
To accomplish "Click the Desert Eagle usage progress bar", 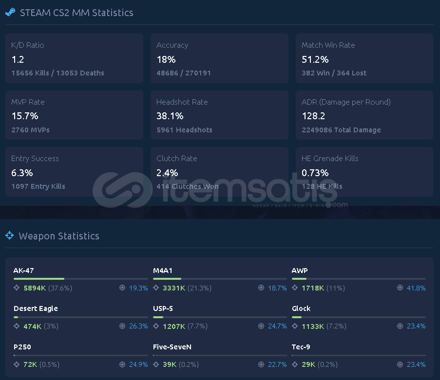I will [81, 317].
